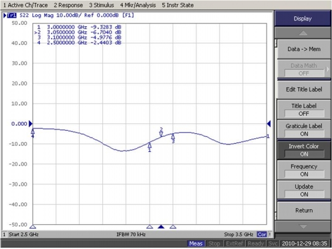The image size is (332, 249).
Task: Toggle Title Label OFF setting
Action: [304, 110]
